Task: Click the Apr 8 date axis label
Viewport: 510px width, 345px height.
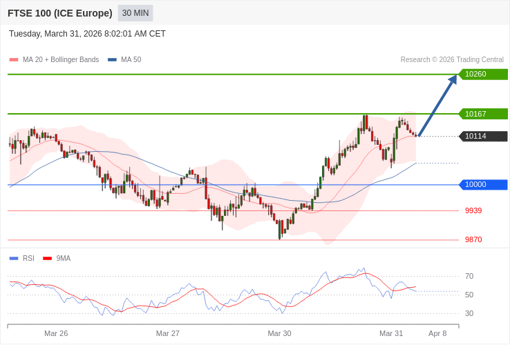Action: click(x=437, y=333)
